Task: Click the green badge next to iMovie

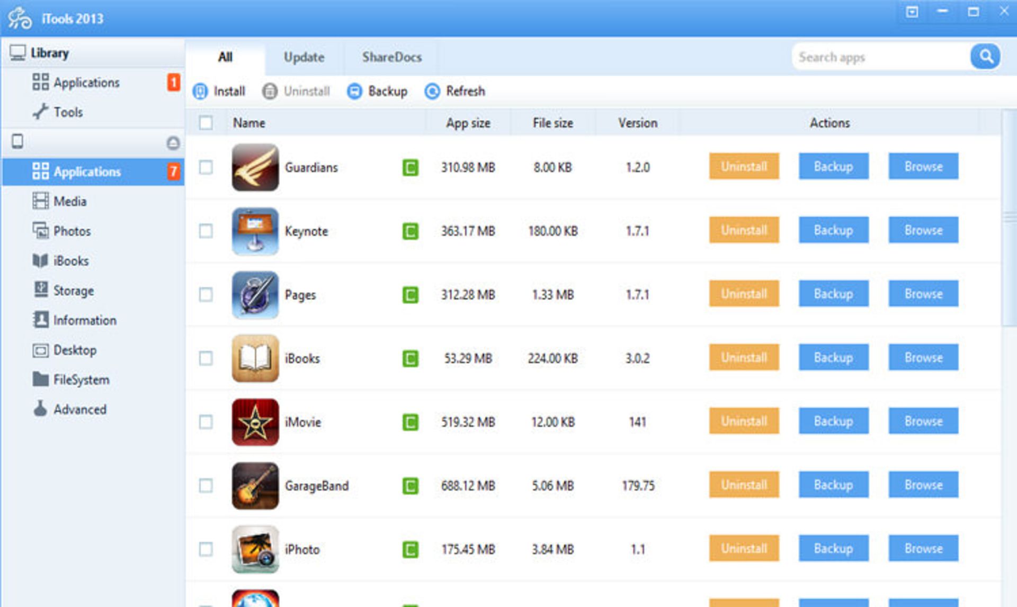Action: [410, 422]
